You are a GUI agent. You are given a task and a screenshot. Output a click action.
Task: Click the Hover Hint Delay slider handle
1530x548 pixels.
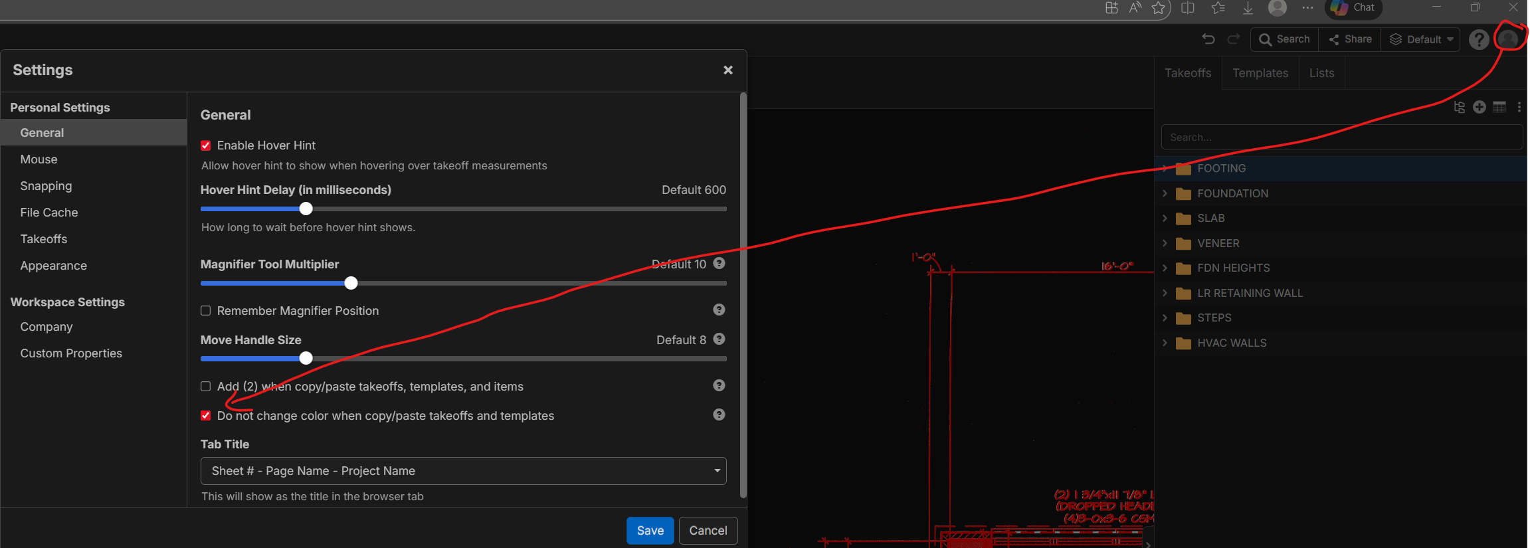[306, 209]
